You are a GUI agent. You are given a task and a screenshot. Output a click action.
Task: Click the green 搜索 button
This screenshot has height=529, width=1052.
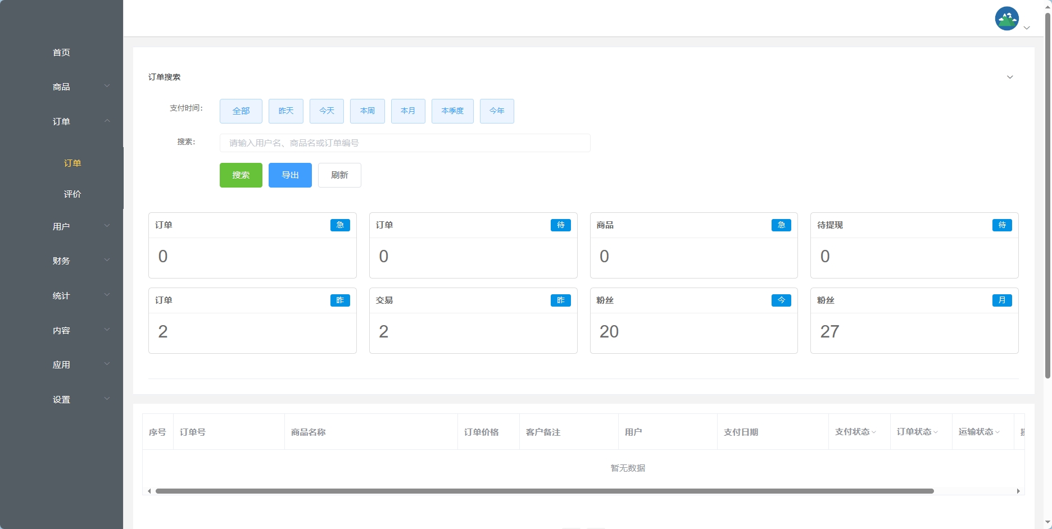pyautogui.click(x=241, y=175)
